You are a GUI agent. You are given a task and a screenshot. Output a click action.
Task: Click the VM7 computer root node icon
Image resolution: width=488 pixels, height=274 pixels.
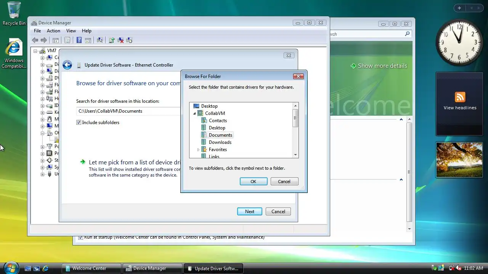(43, 51)
